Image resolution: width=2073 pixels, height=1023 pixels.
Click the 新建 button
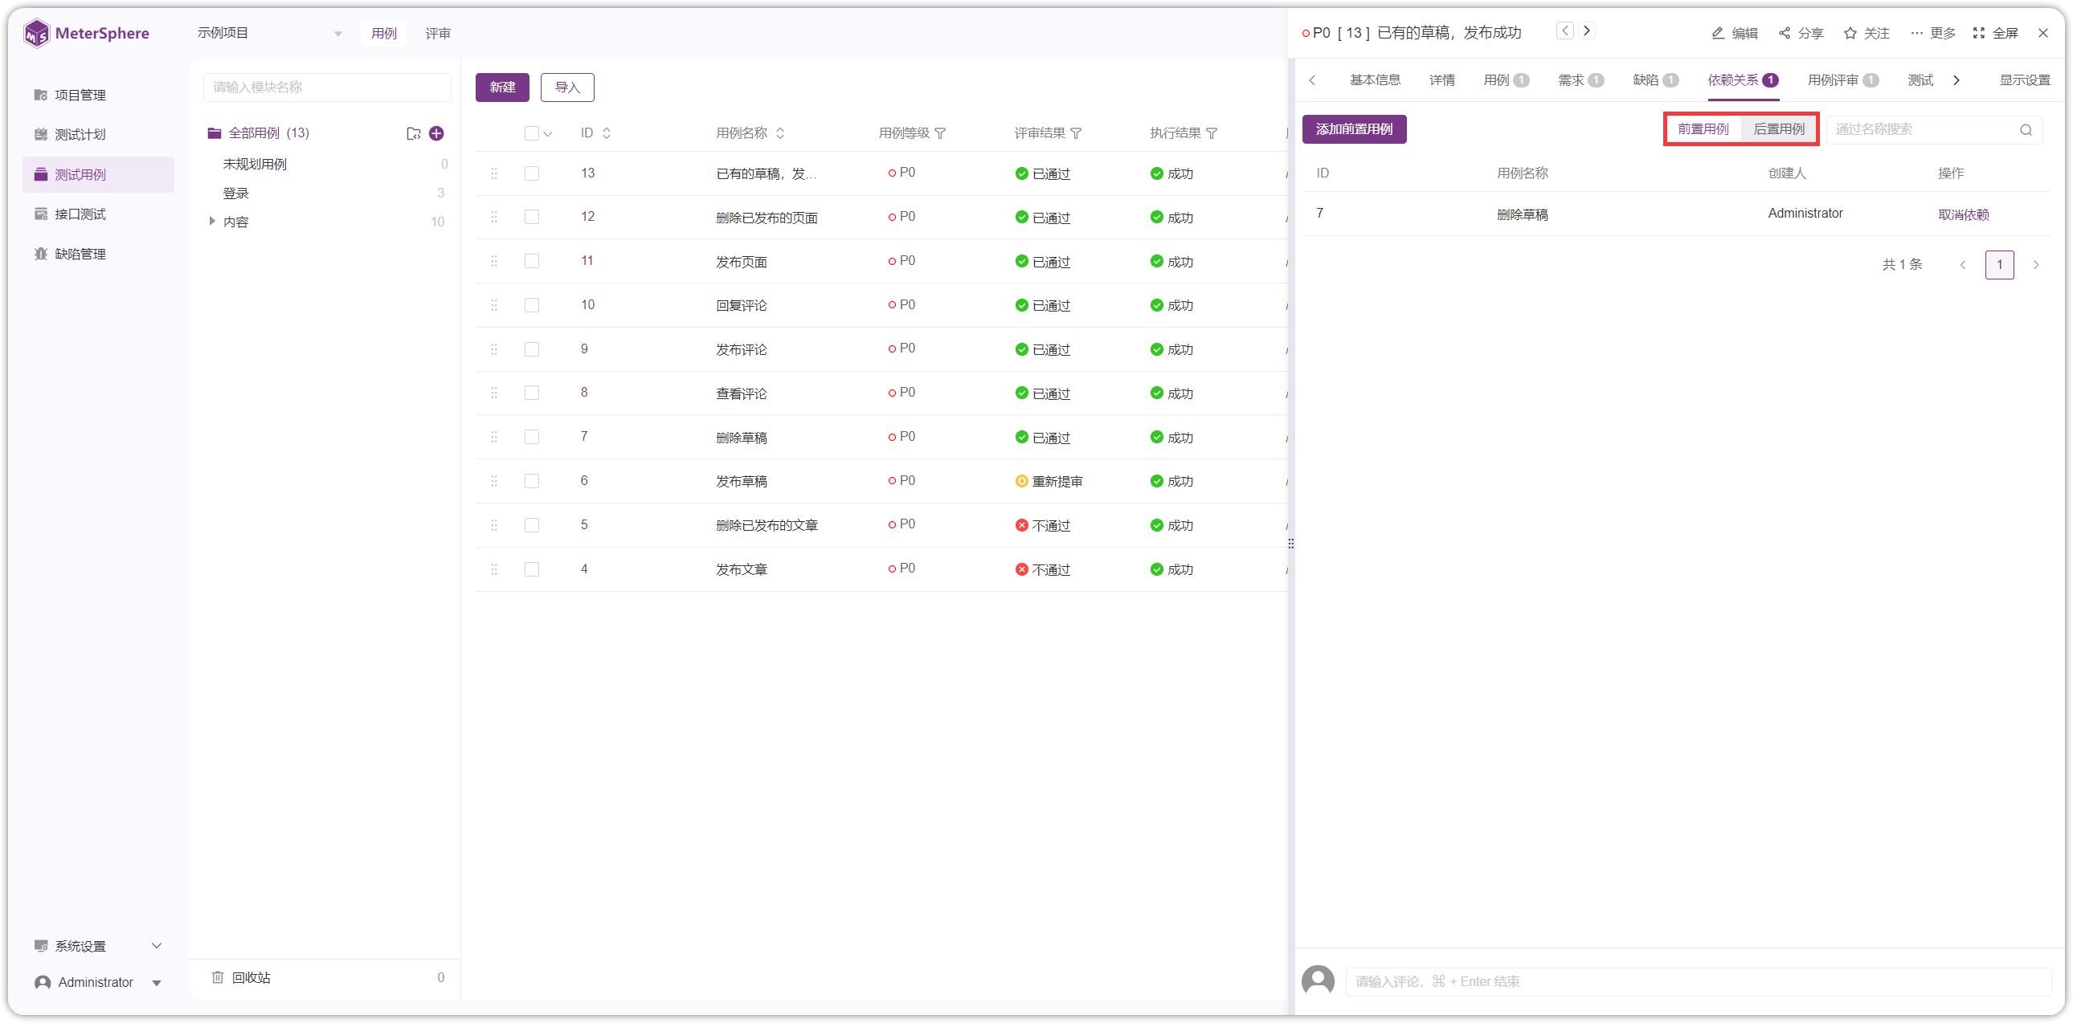pos(502,88)
